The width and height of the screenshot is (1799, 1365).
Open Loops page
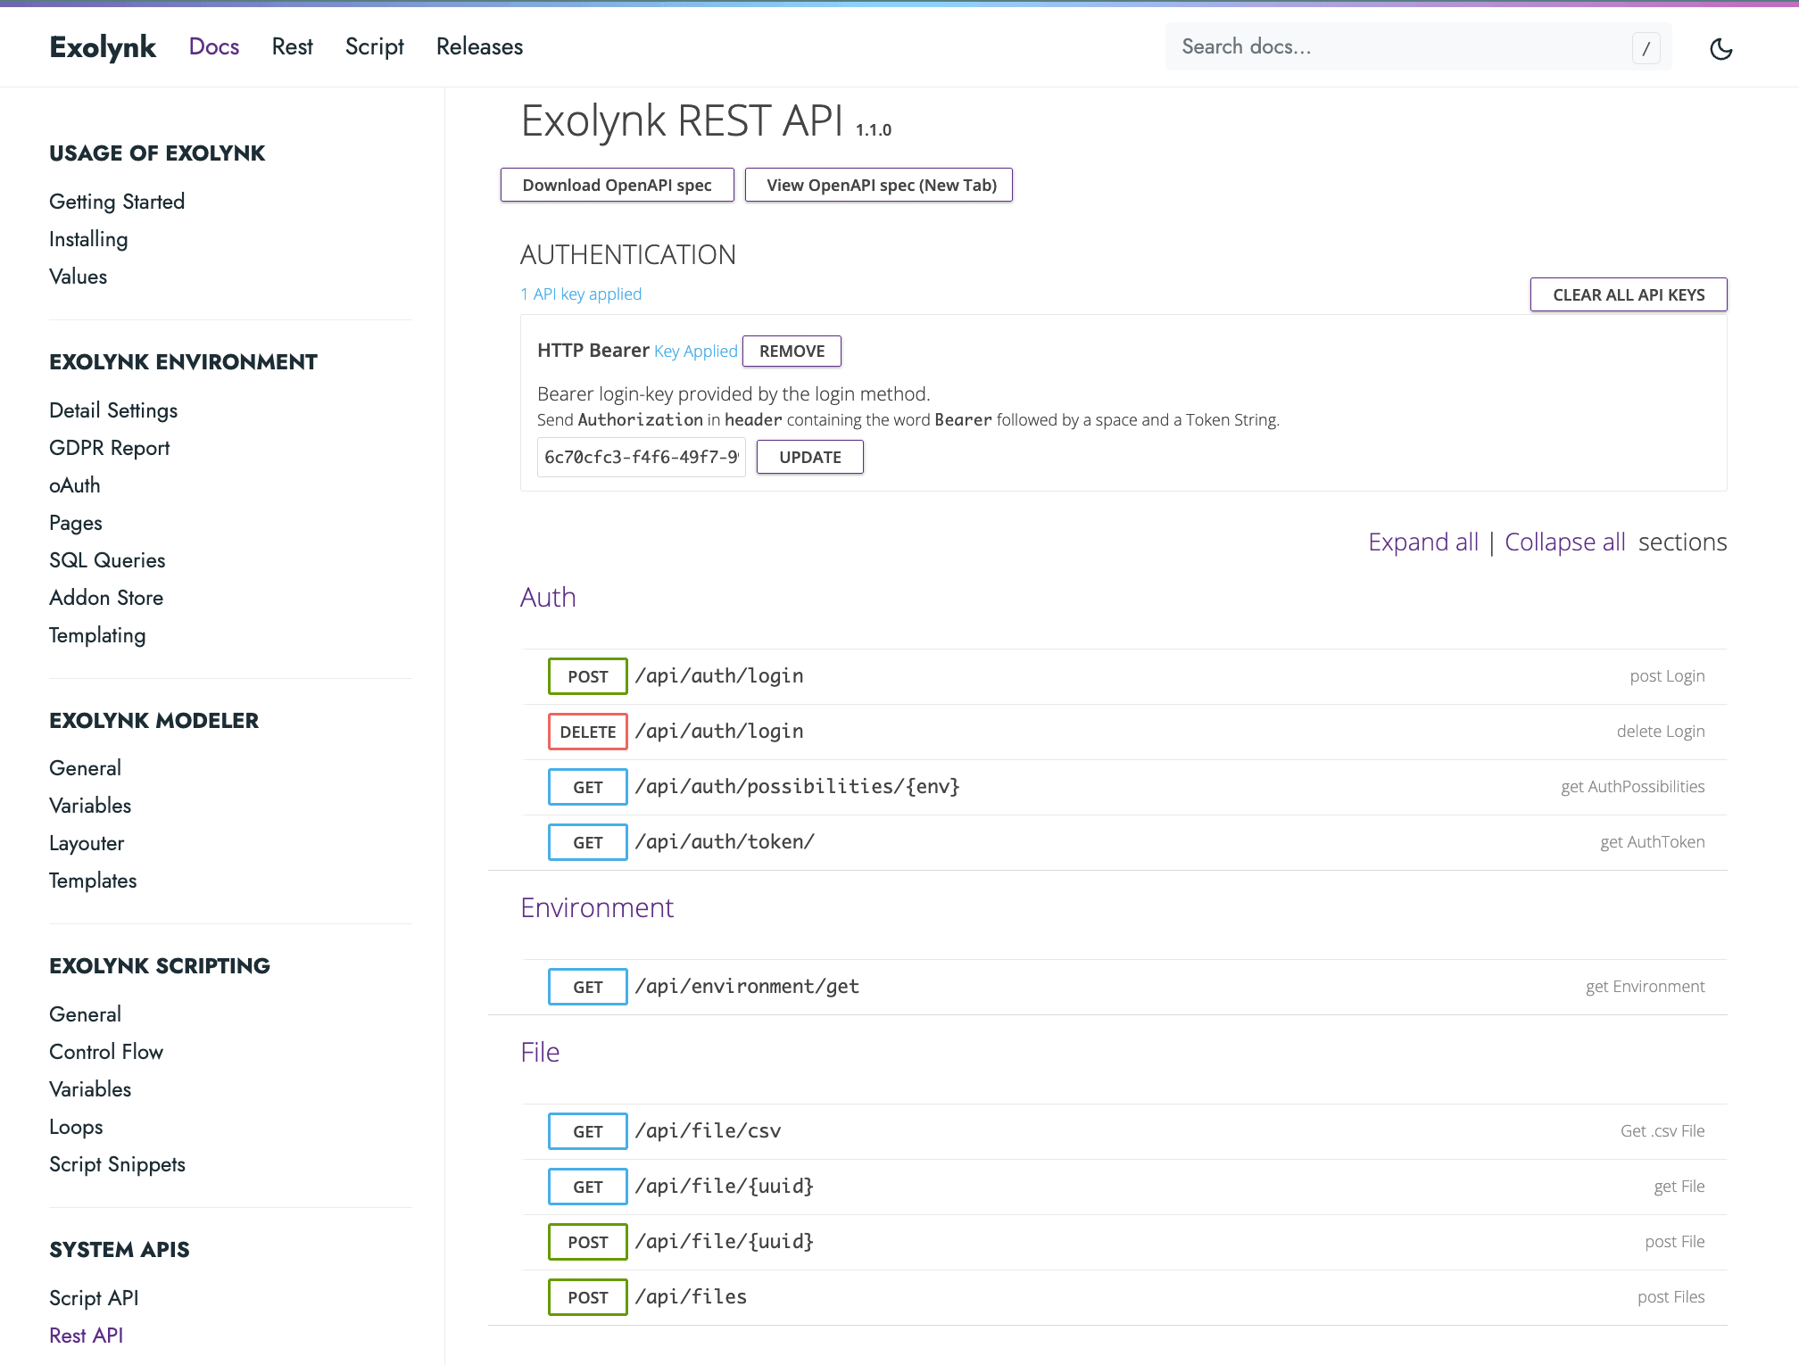pyautogui.click(x=76, y=1127)
